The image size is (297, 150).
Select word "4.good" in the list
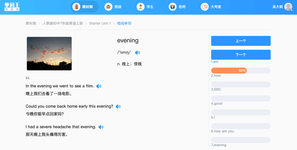[x=217, y=104]
